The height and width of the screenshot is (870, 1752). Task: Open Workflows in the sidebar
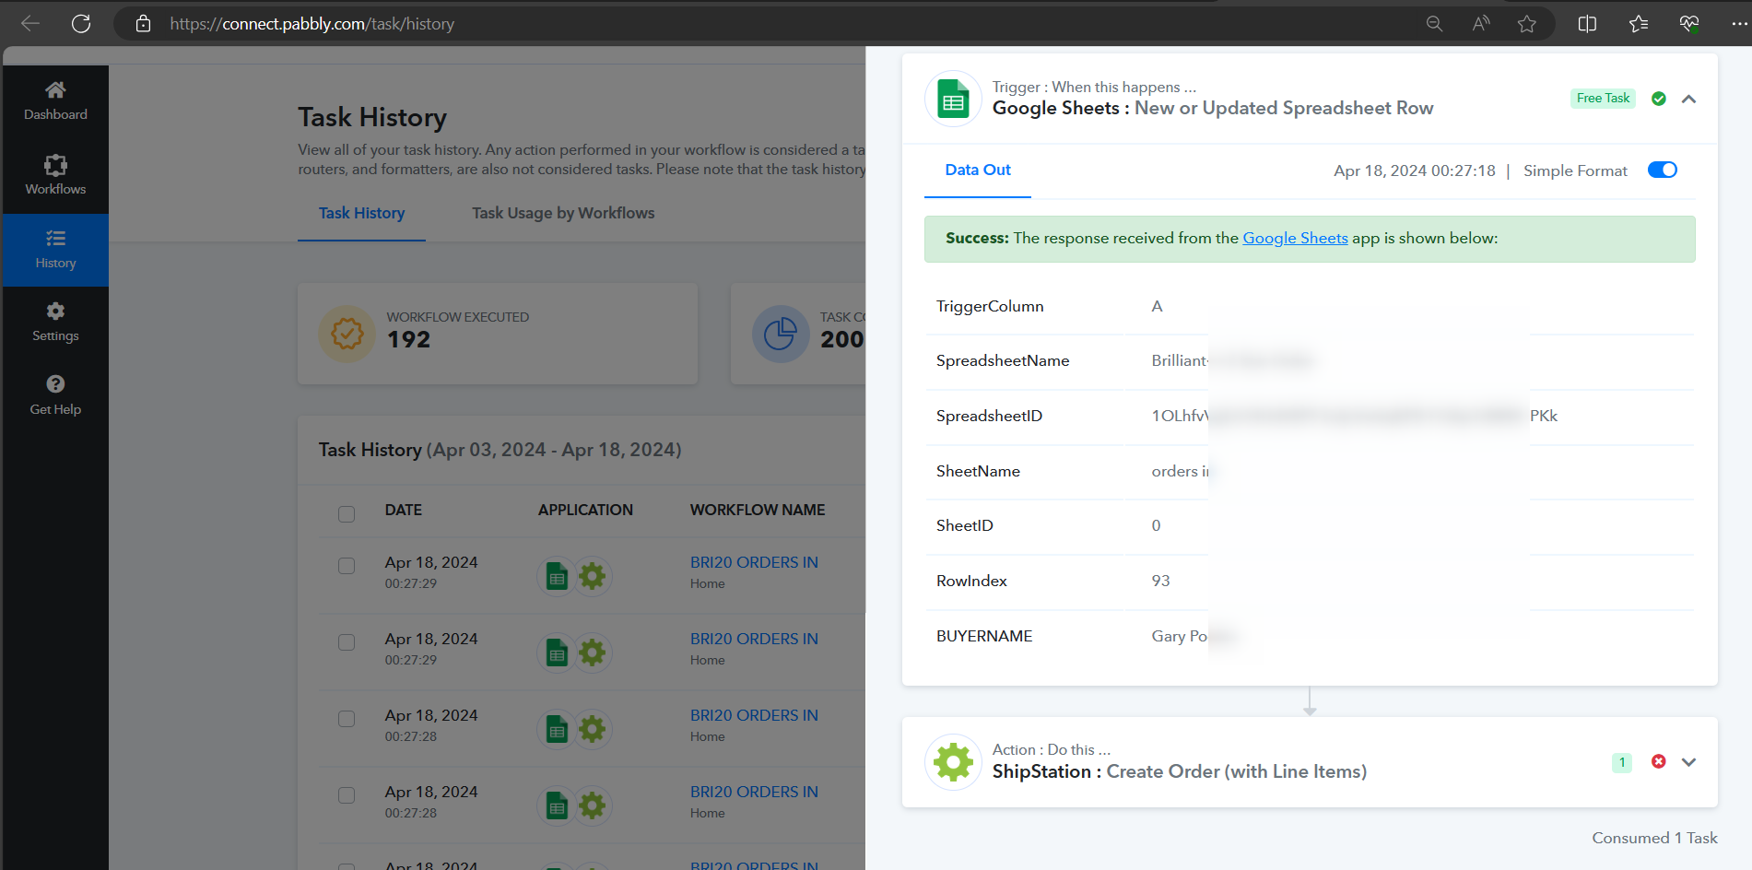pyautogui.click(x=55, y=175)
